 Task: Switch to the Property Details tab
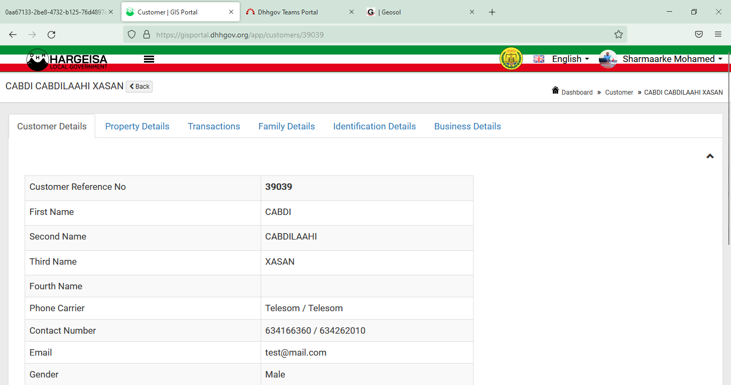click(137, 126)
